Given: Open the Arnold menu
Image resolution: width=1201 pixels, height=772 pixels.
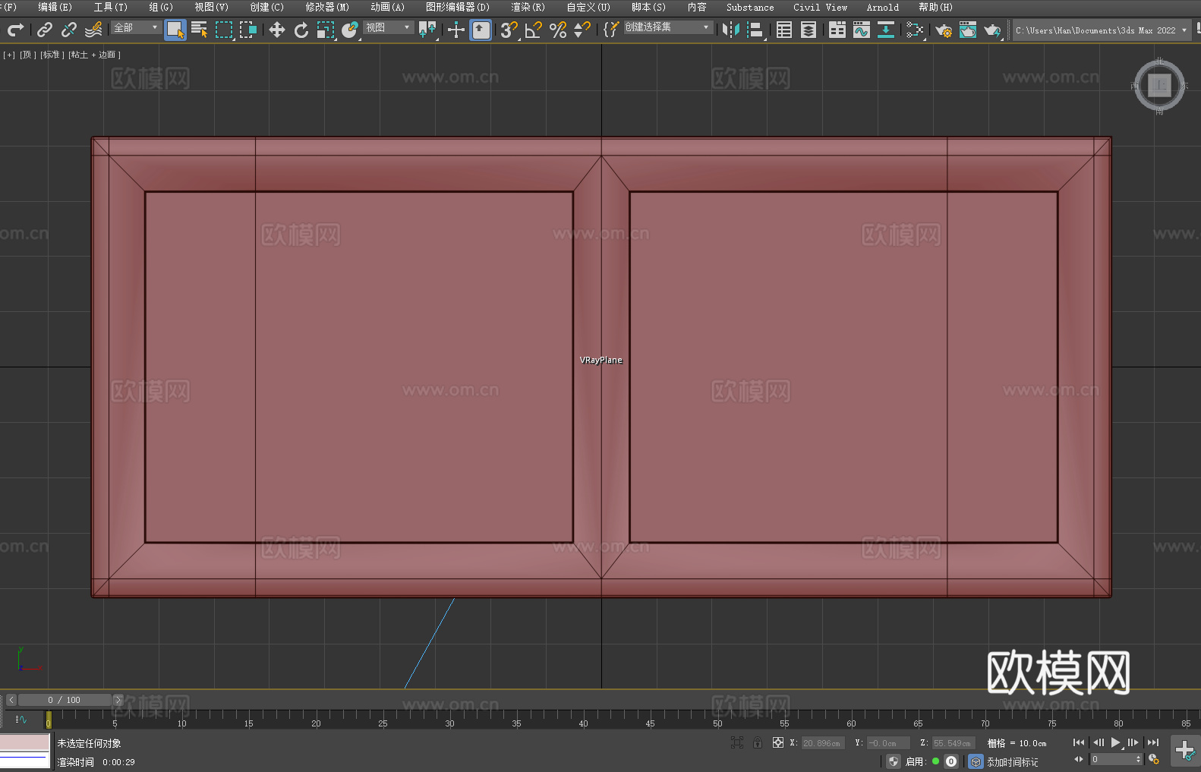Looking at the screenshot, I should (883, 7).
